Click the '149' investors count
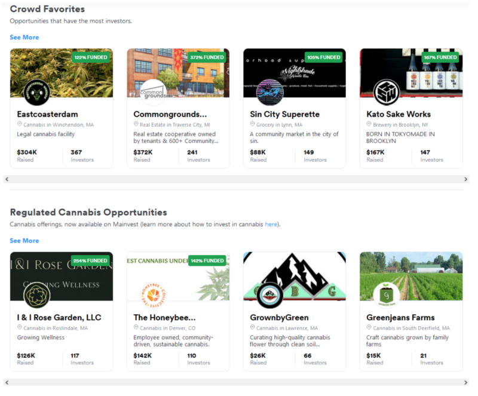Image resolution: width=478 pixels, height=396 pixels. tap(309, 152)
